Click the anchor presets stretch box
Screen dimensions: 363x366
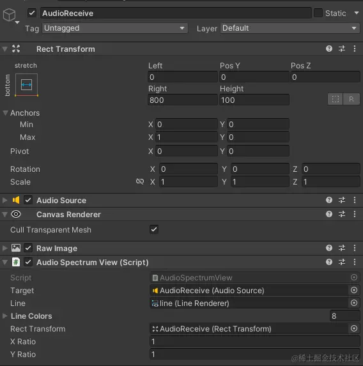[x=26, y=85]
